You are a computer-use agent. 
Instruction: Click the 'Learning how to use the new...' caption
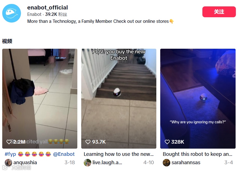click(119, 154)
